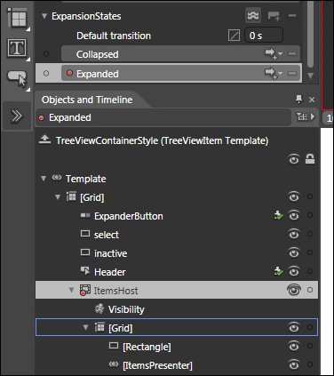Click the States panel scrollbar
The image size is (334, 376).
click(x=310, y=34)
